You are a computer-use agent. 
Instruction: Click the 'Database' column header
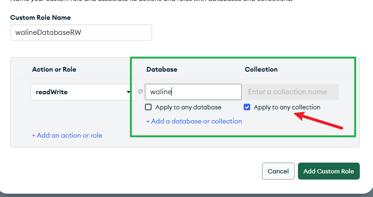(x=161, y=69)
